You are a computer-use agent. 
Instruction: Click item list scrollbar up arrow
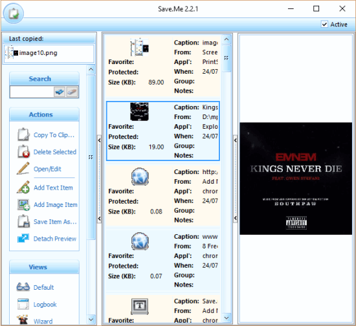[227, 39]
